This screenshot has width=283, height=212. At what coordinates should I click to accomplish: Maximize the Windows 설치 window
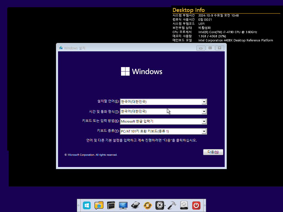(210, 48)
